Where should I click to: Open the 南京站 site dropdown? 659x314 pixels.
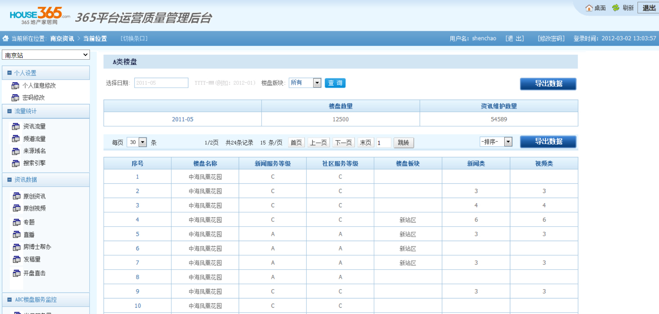click(46, 55)
